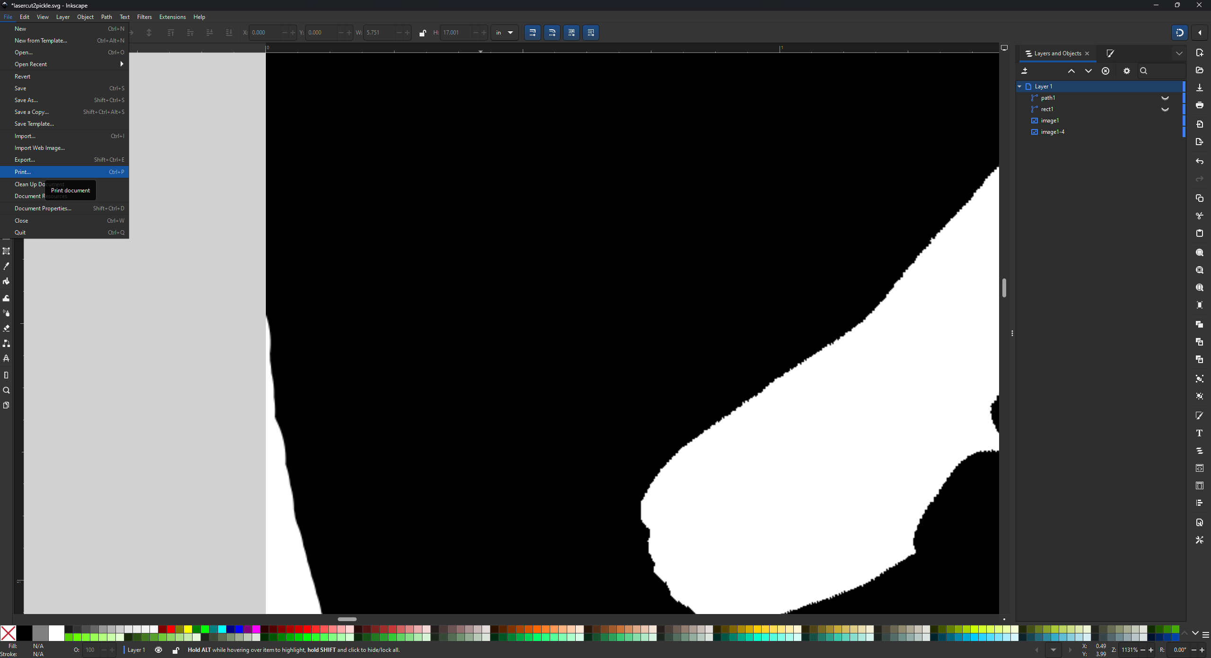Select the Dropper color picker tool
This screenshot has width=1211, height=658.
[6, 266]
